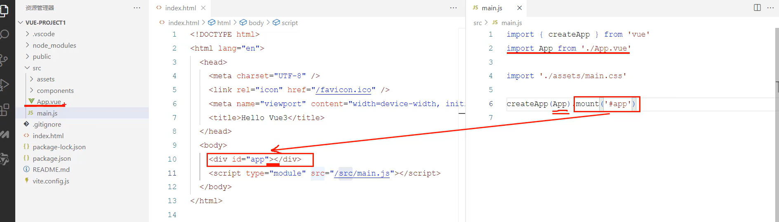
Task: Click the main.js breadcrumb item
Action: click(x=507, y=23)
